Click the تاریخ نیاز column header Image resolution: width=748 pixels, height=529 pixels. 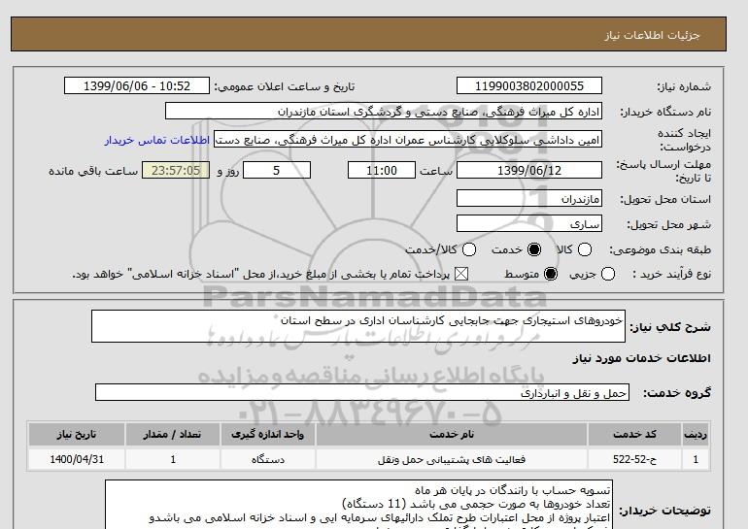tap(77, 434)
